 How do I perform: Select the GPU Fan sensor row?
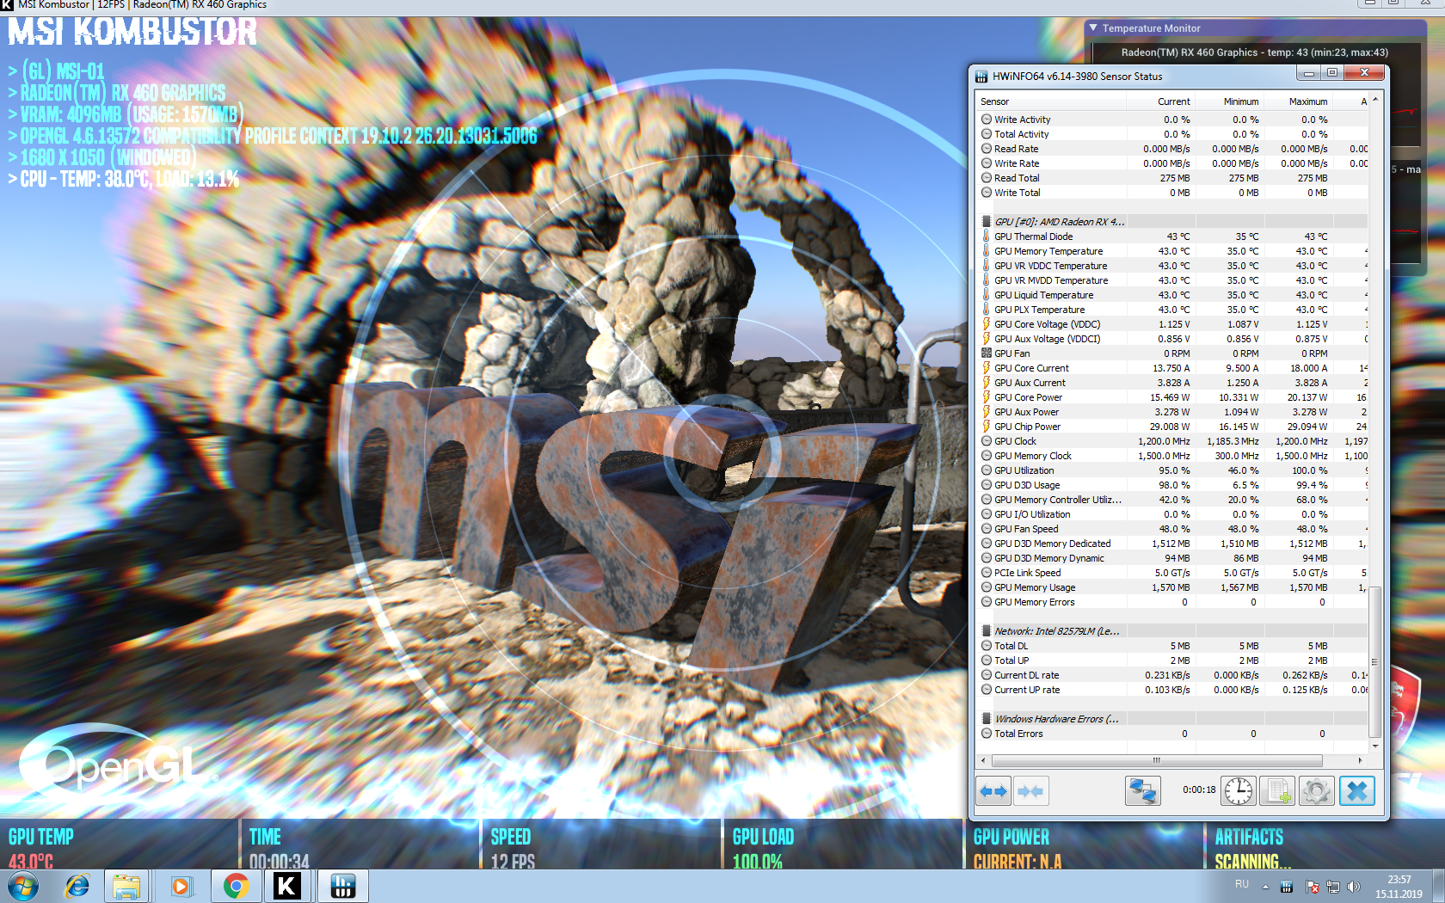tap(1173, 353)
